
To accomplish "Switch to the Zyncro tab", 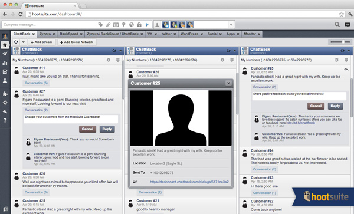I will [x=45, y=34].
